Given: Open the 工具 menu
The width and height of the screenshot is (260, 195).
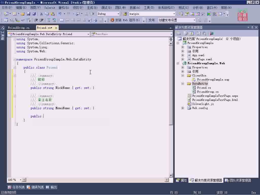Looking at the screenshot, I should [x=149, y=8].
